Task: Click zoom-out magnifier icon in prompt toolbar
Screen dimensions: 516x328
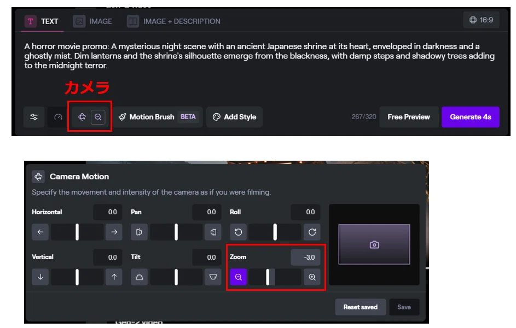Action: pyautogui.click(x=98, y=117)
